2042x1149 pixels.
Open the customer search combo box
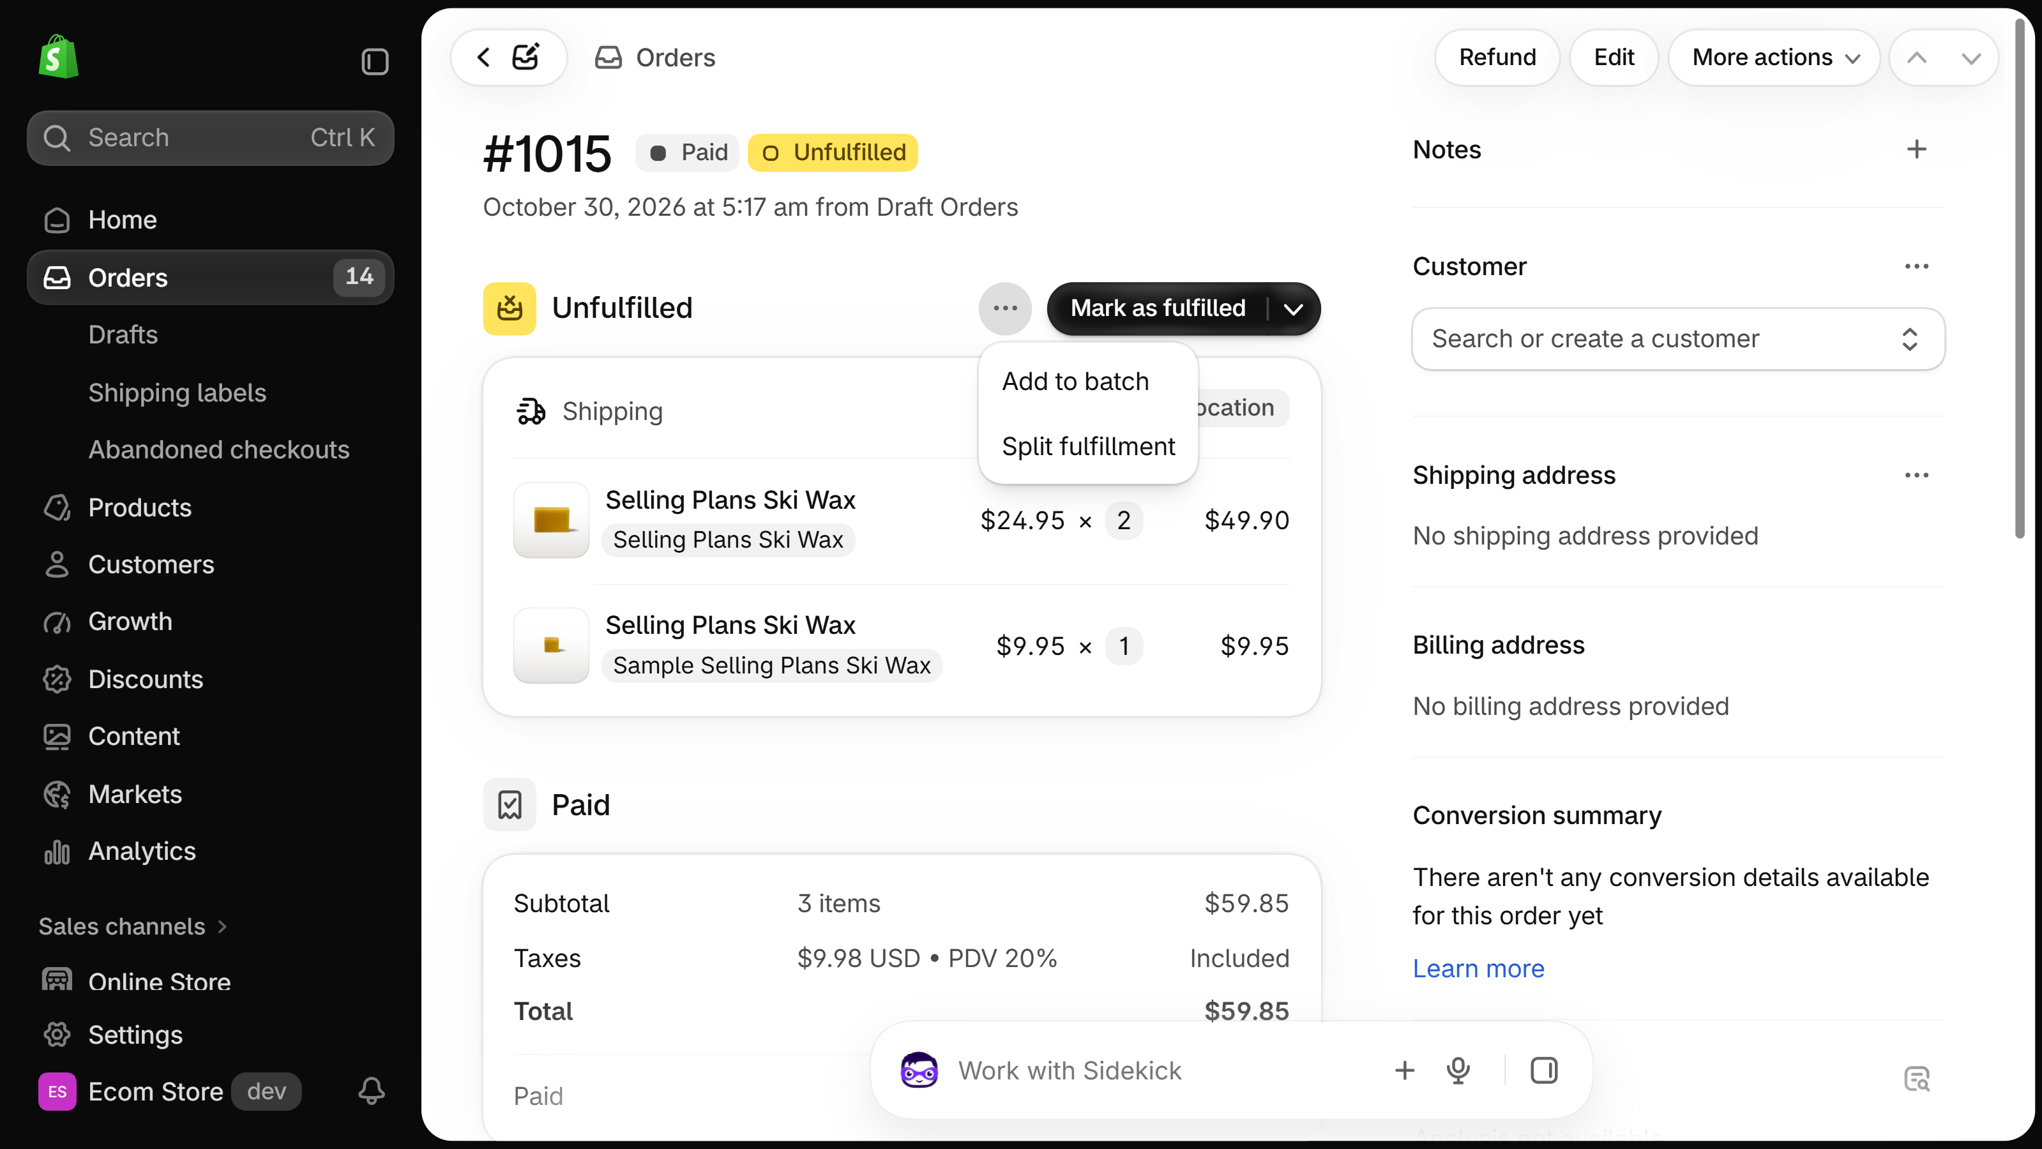tap(1677, 339)
